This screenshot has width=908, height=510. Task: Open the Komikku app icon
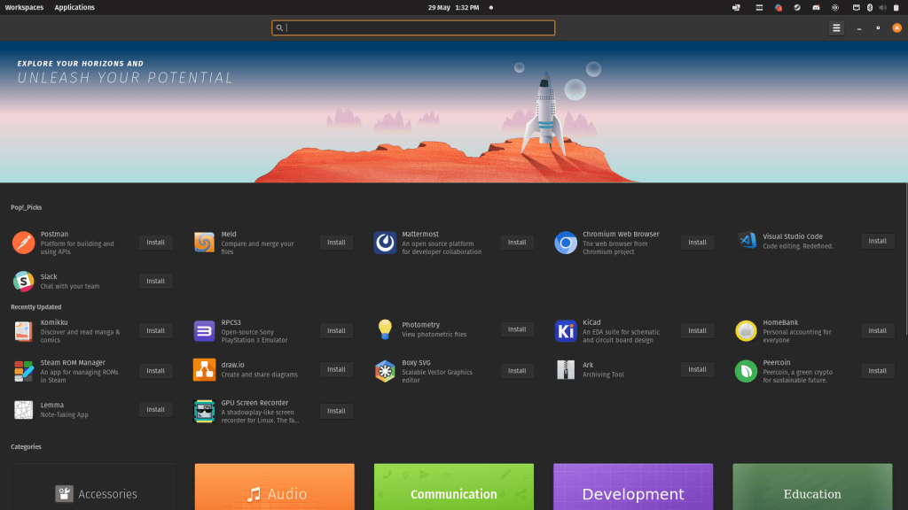click(24, 331)
